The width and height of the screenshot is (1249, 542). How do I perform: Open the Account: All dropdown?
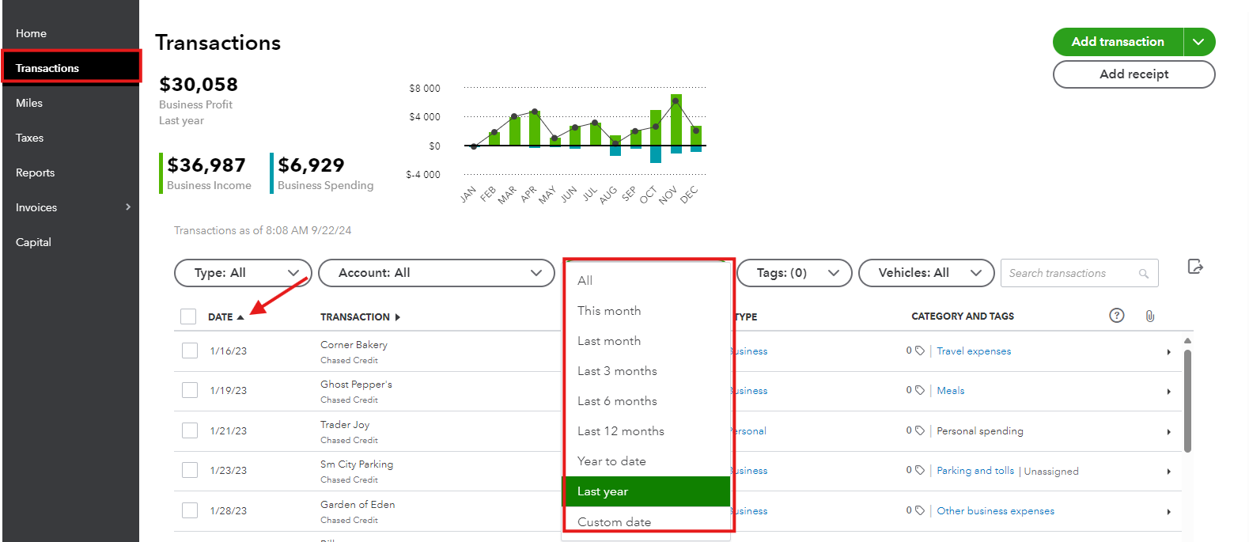click(436, 273)
